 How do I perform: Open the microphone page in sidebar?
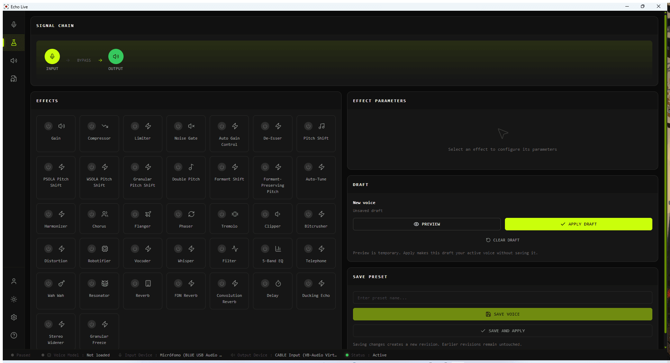14,25
